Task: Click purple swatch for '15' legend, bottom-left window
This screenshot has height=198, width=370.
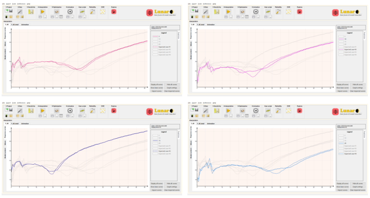Action: [155, 140]
